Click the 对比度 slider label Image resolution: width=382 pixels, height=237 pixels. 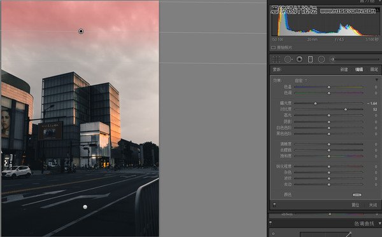tap(285, 109)
